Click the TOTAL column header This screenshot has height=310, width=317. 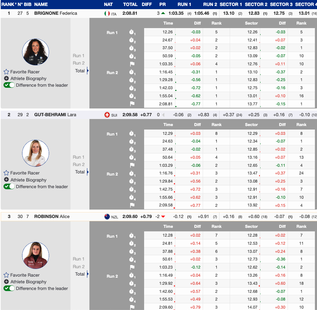130,5
